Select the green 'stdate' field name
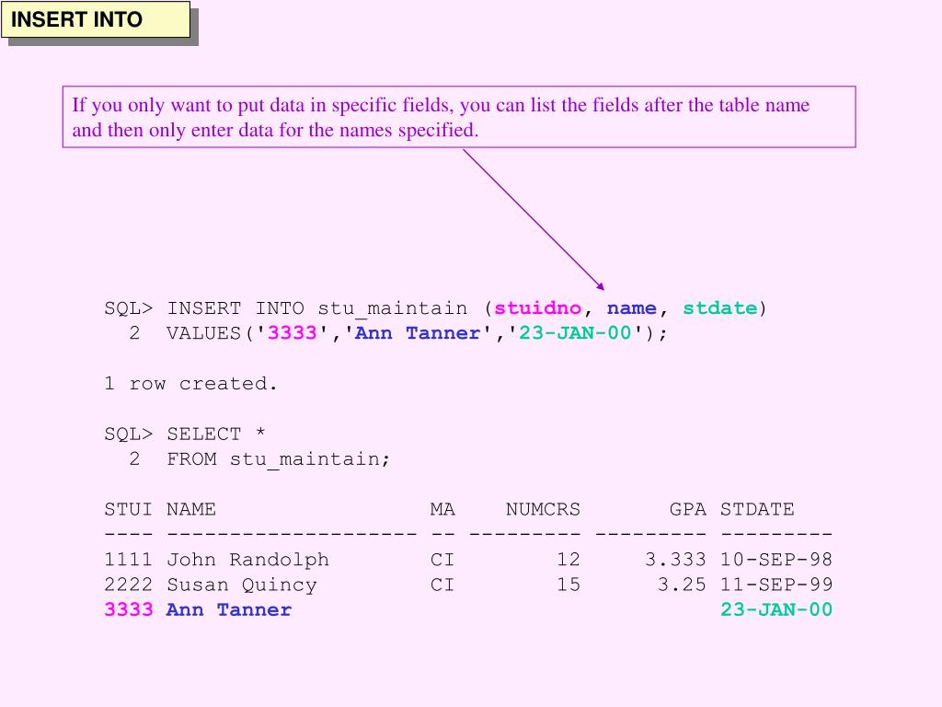 coord(719,307)
